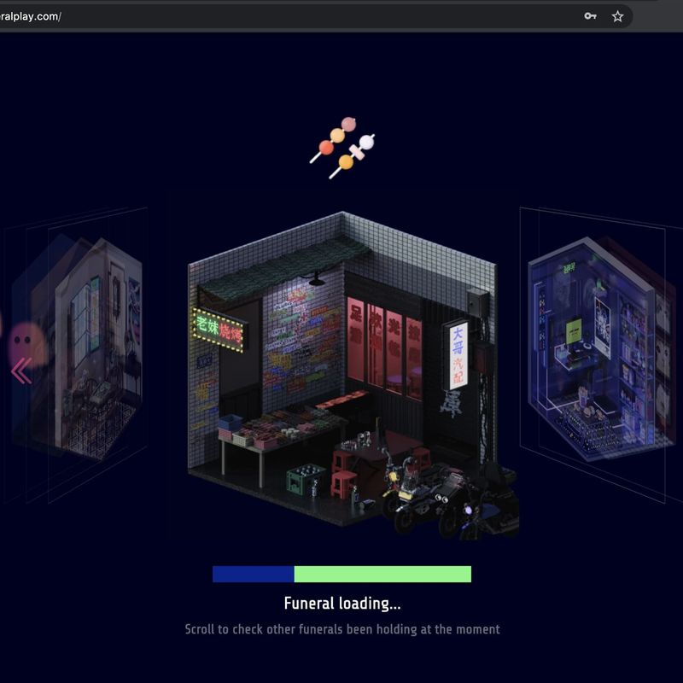Click the pink ghost icon
683x683 pixels.
click(x=28, y=342)
